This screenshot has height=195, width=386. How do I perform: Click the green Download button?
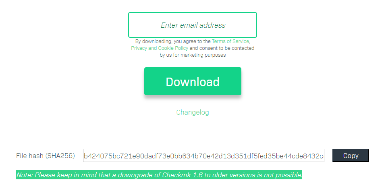[193, 81]
